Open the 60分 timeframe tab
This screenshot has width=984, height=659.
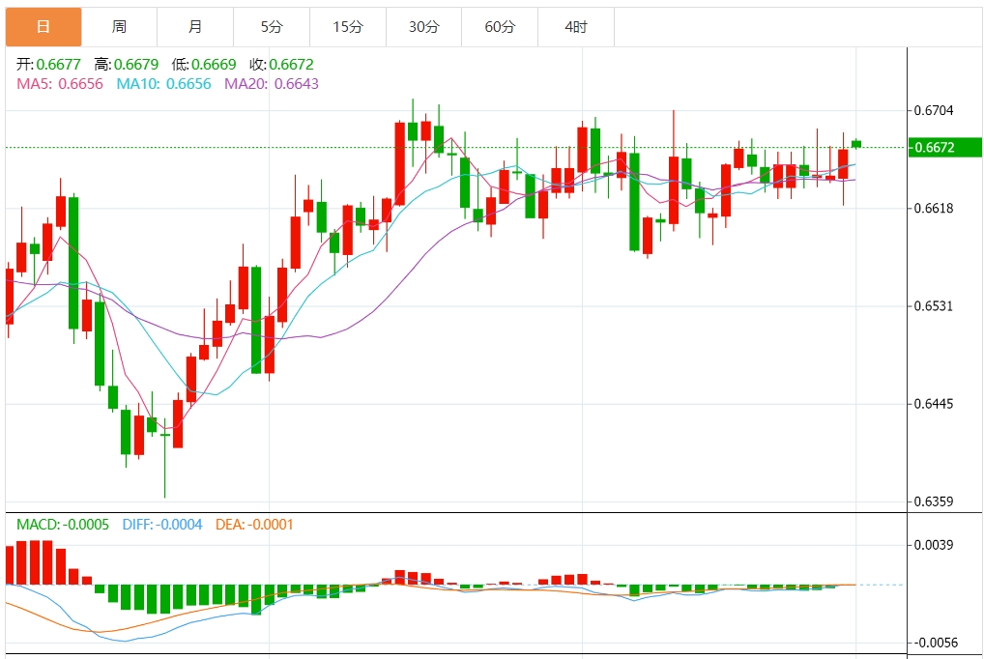tap(500, 27)
